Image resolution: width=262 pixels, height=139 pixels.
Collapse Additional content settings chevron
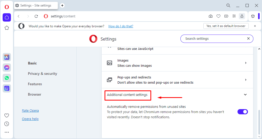click(x=245, y=95)
